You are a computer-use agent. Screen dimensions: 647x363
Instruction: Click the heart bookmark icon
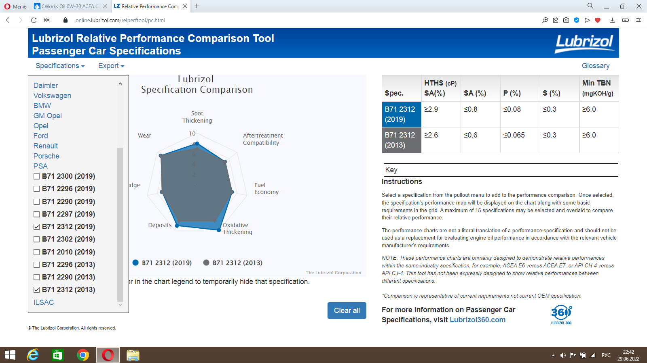(x=598, y=20)
